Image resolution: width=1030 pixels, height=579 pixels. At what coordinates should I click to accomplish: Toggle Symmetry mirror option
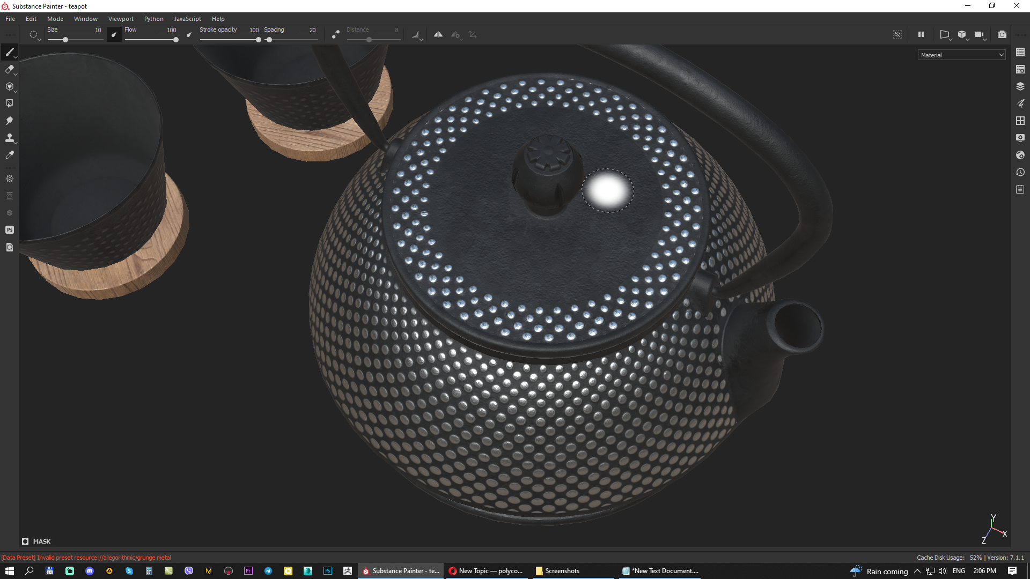coord(438,34)
